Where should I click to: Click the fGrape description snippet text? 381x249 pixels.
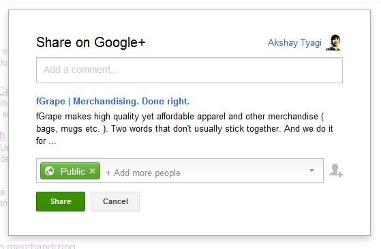(x=185, y=129)
